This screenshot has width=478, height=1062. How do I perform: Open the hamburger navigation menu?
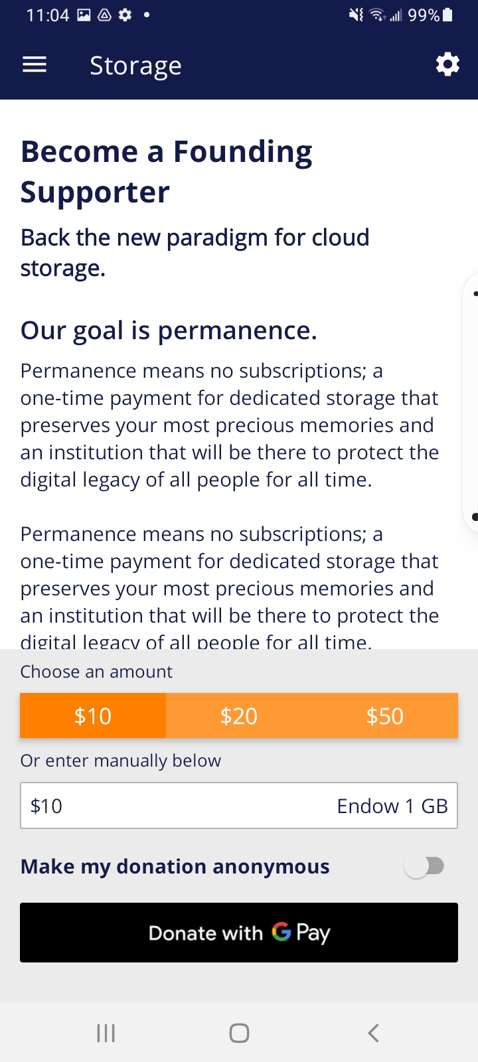pyautogui.click(x=35, y=65)
